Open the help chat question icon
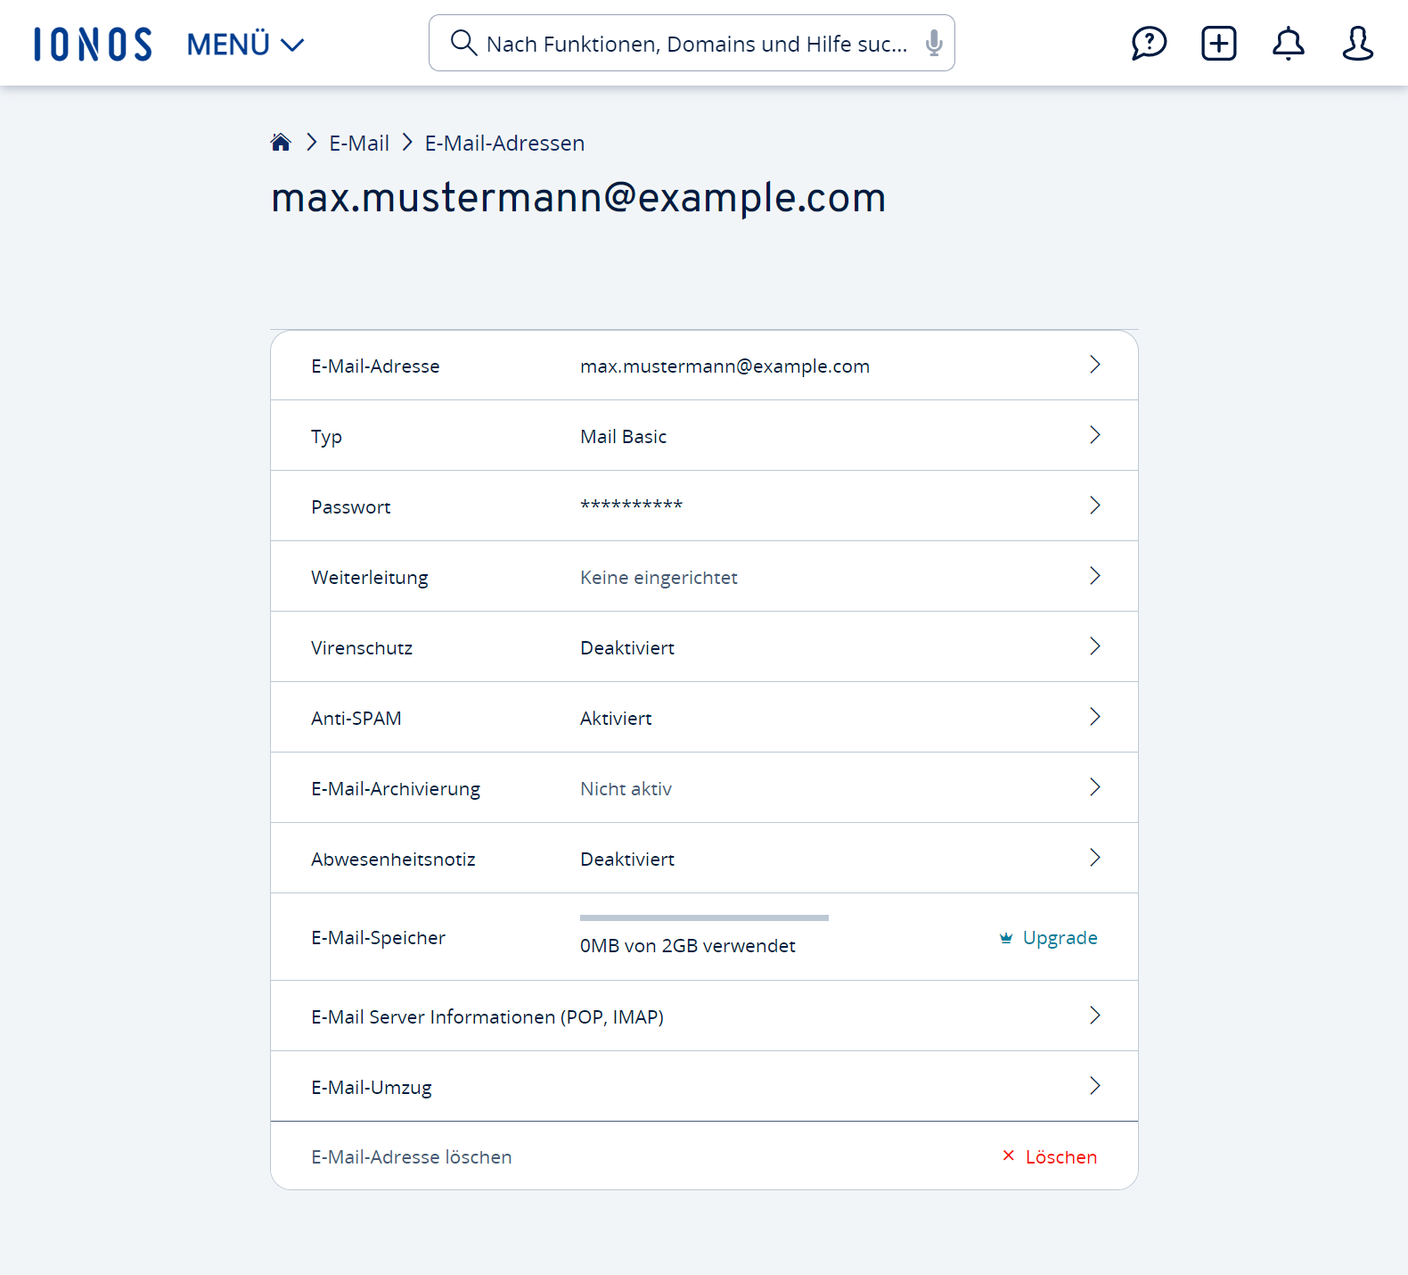The width and height of the screenshot is (1408, 1275). point(1149,43)
